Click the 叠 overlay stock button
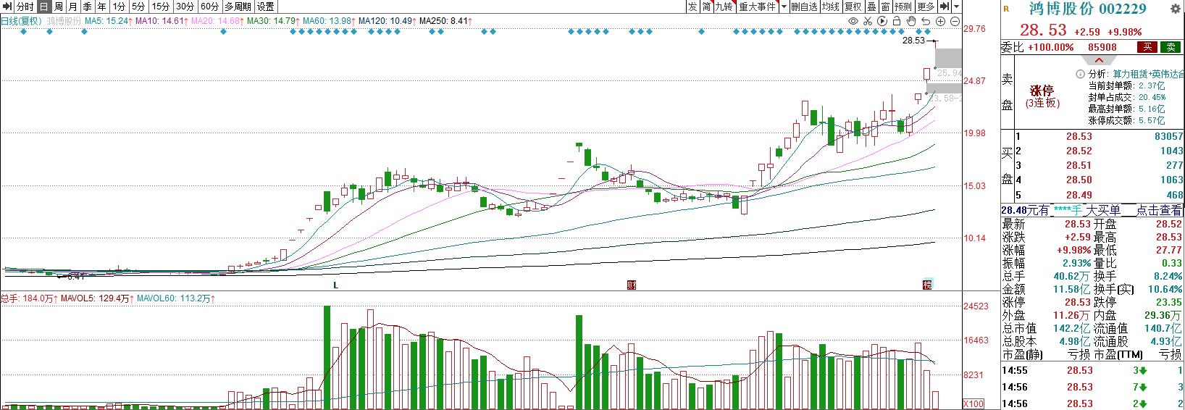The width and height of the screenshot is (1185, 410). click(871, 7)
